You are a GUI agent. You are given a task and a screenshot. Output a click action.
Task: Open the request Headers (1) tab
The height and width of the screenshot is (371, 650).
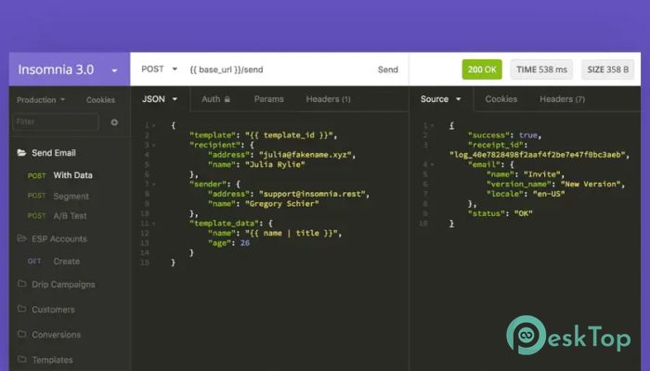[x=329, y=99]
